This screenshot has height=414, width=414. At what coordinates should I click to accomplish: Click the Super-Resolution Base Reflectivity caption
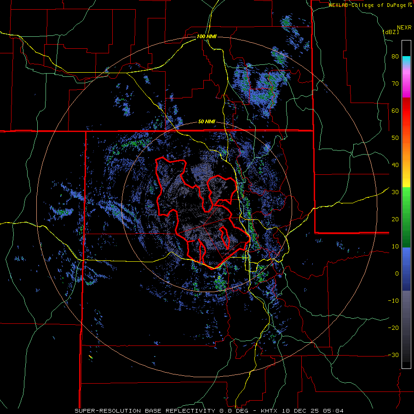pos(145,411)
